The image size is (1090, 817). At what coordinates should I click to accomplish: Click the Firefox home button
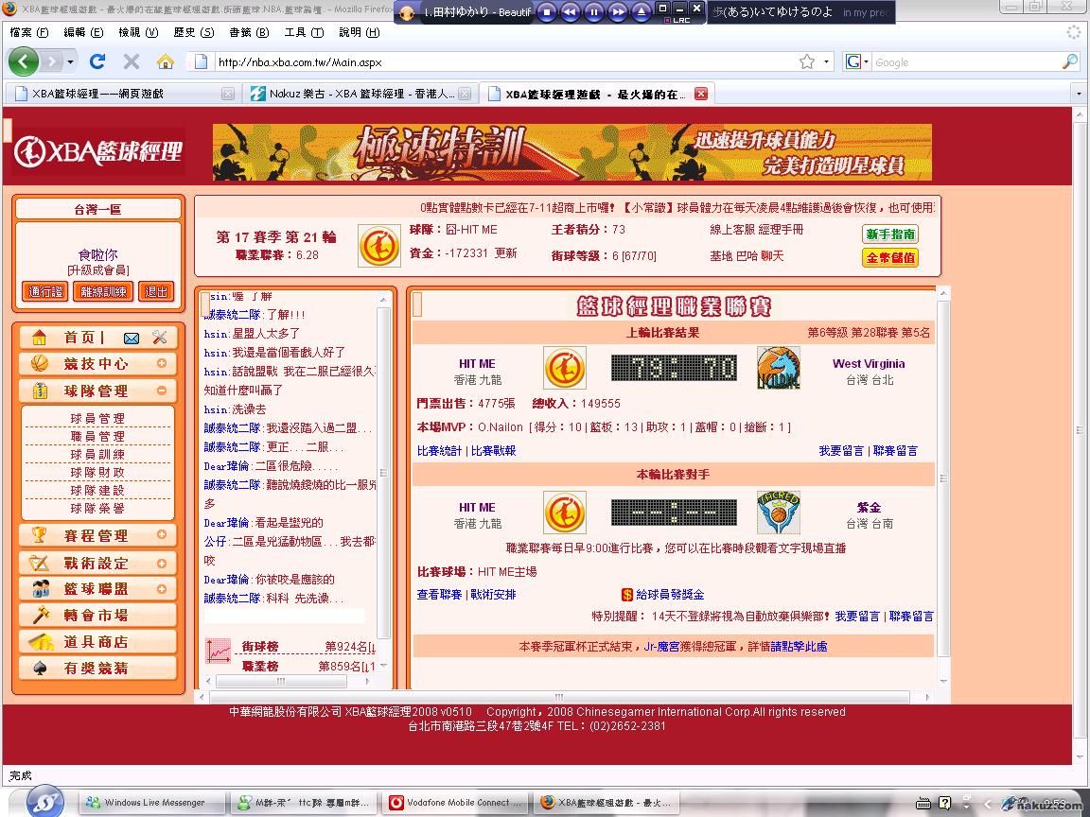(x=165, y=62)
